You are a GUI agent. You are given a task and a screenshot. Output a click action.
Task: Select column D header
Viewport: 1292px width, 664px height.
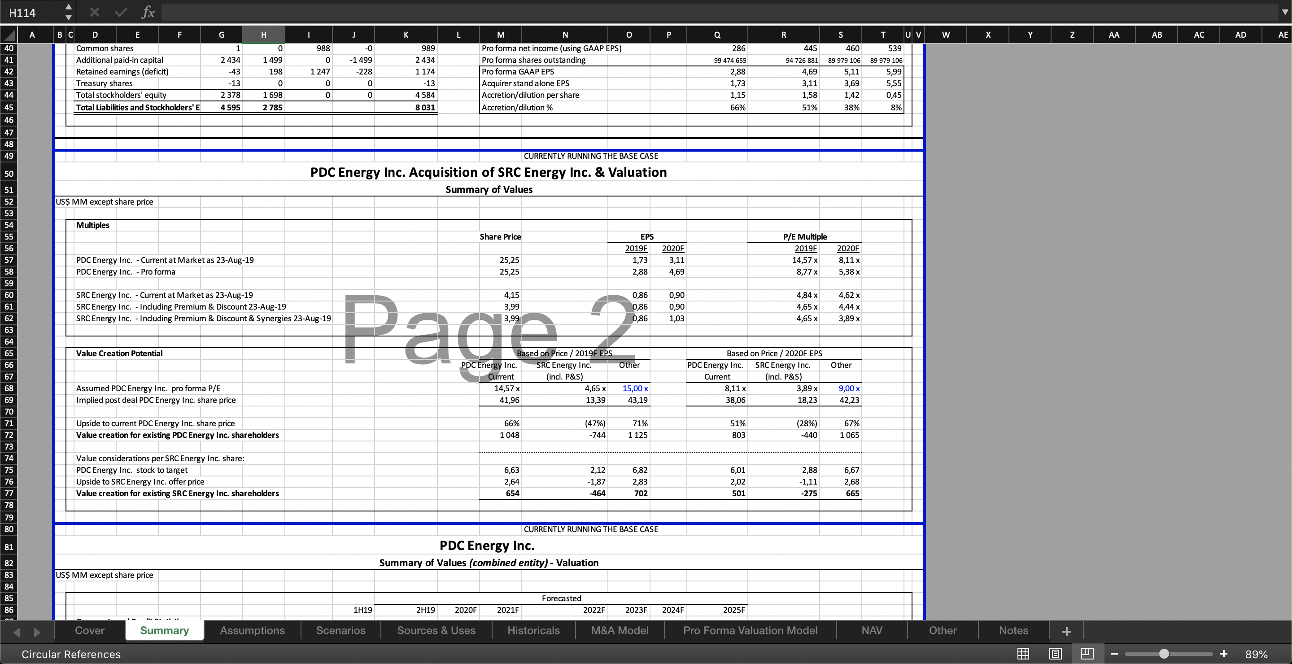click(95, 35)
